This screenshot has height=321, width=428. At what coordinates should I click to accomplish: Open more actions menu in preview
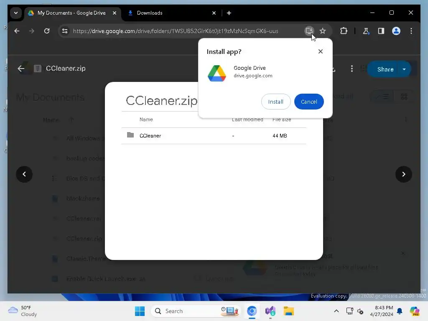coord(352,69)
